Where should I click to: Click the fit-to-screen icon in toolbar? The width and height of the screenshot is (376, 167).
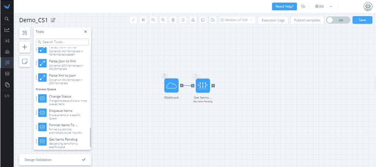coord(143,20)
